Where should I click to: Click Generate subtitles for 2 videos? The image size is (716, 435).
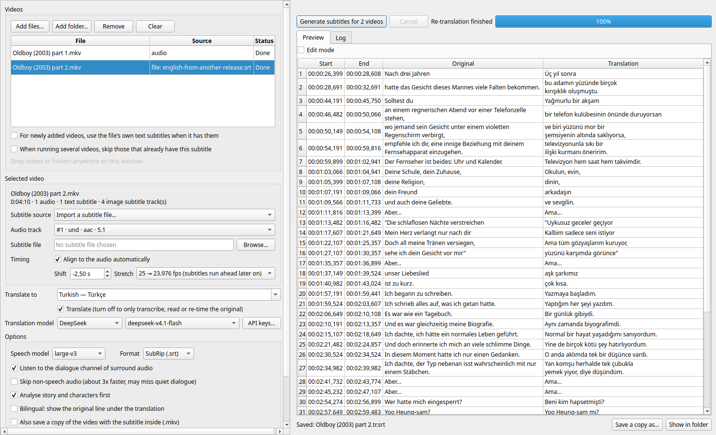341,22
